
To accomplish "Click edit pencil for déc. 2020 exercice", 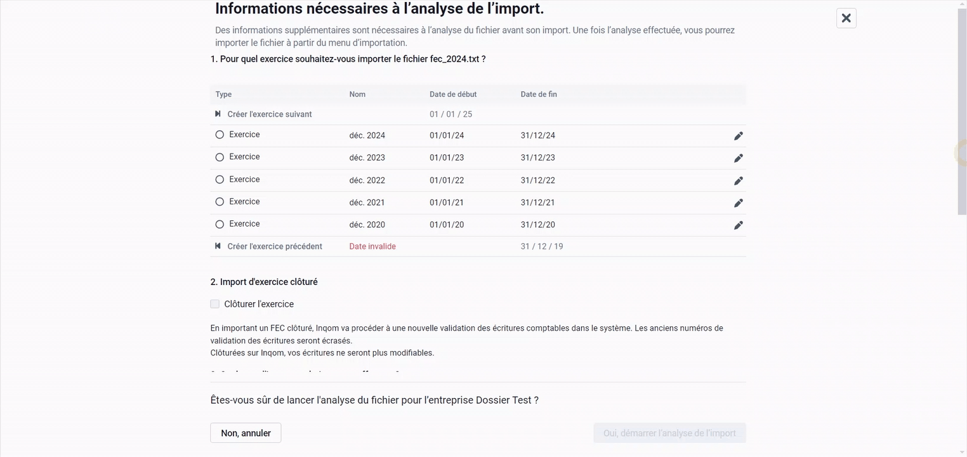I will click(738, 225).
